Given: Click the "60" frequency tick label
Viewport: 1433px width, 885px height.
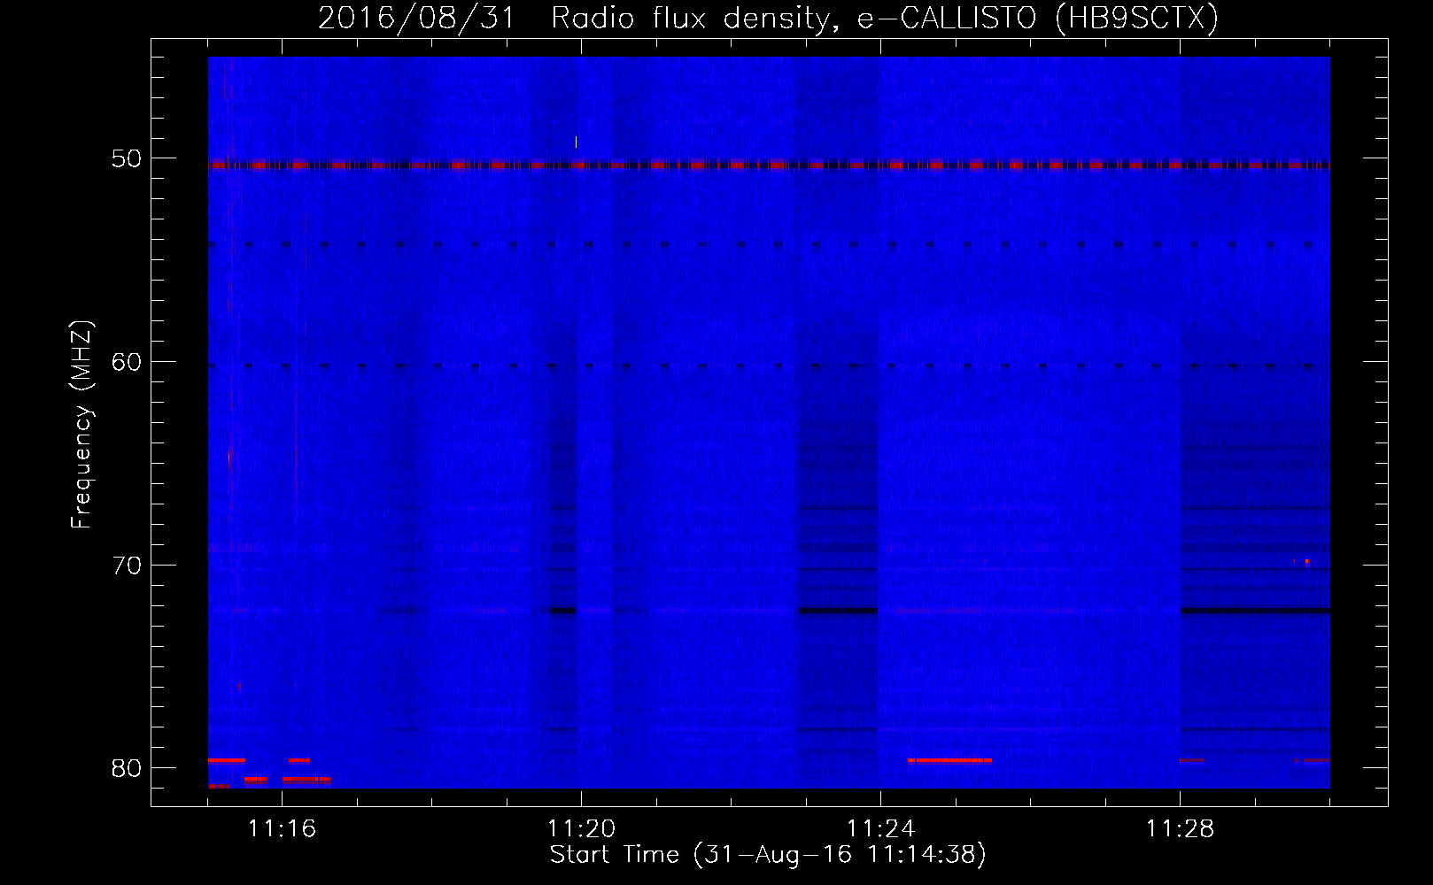Looking at the screenshot, I should pyautogui.click(x=127, y=362).
